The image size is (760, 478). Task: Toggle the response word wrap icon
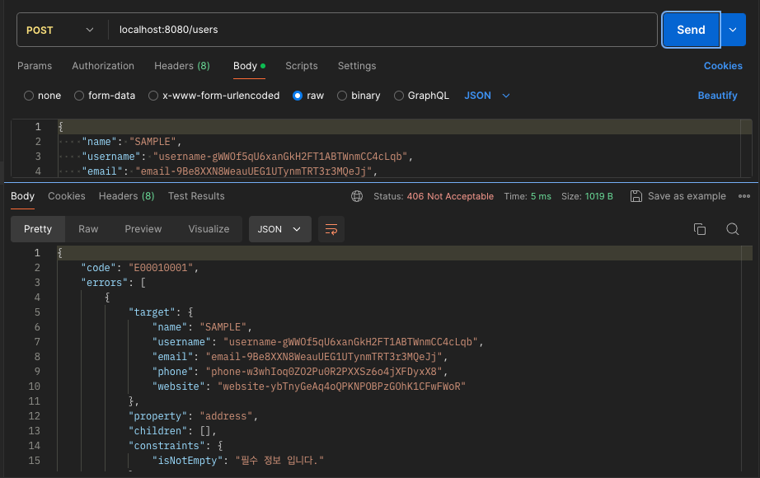coord(331,229)
